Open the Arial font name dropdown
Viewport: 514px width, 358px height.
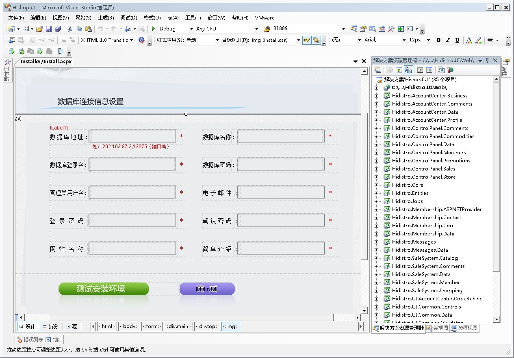[x=404, y=40]
